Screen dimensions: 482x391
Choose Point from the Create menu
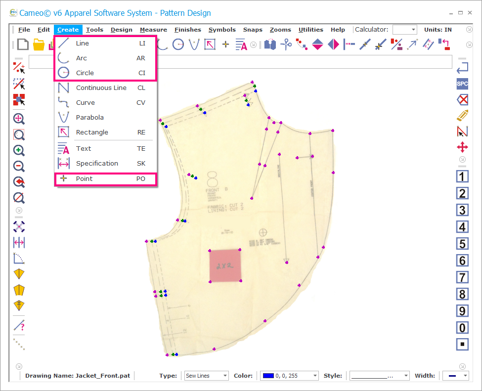click(x=105, y=179)
